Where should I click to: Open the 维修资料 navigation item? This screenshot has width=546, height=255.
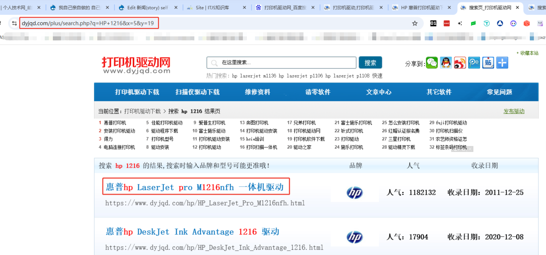coord(258,92)
